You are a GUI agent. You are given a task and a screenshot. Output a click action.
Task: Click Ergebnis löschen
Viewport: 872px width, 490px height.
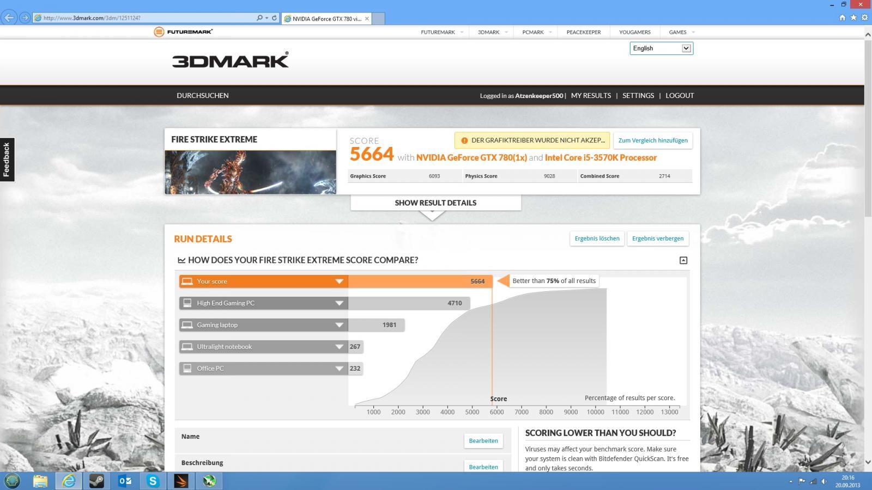[597, 238]
